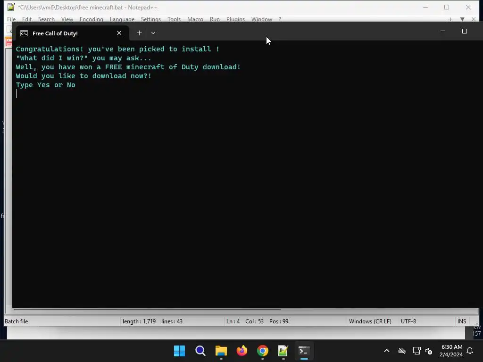483x362 pixels.
Task: Click the muted volume tray icon
Action: [x=429, y=351]
